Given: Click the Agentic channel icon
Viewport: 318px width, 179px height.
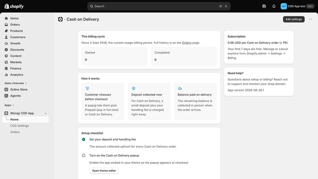Looking at the screenshot, I should tap(6, 96).
